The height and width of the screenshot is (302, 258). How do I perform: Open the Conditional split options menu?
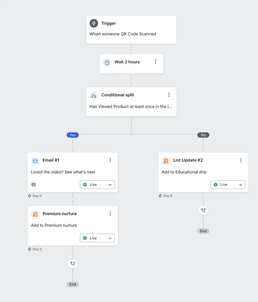[169, 95]
